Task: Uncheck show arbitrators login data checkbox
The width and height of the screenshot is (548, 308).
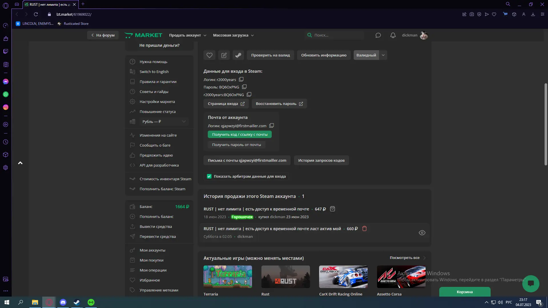Action: coord(209,176)
